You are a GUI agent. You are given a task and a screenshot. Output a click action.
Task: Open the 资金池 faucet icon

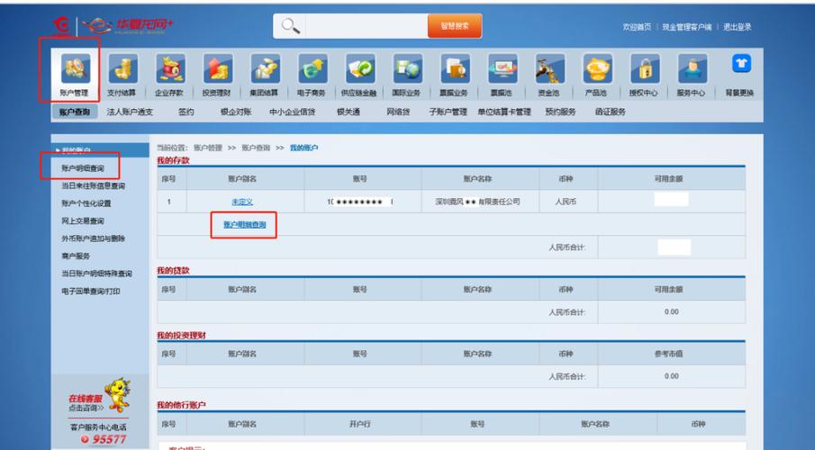point(550,68)
